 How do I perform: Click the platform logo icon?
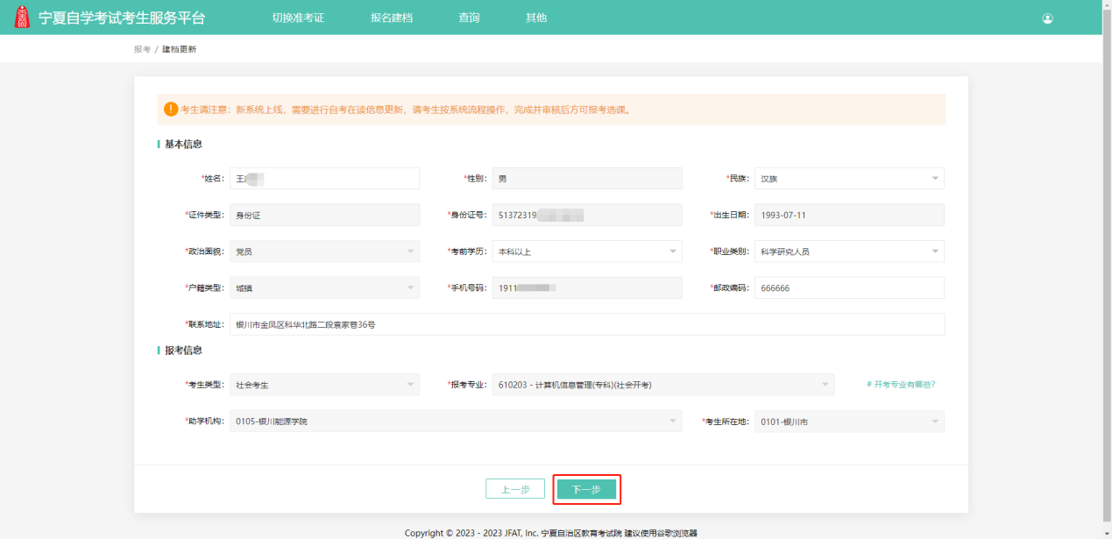point(23,18)
